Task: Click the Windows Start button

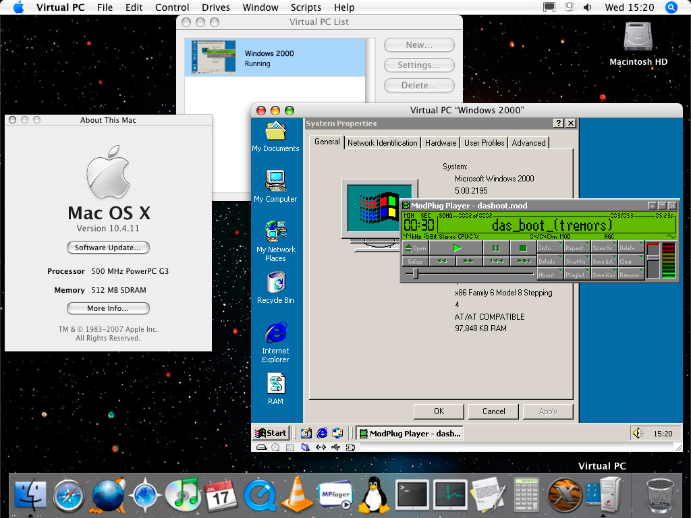Action: [x=271, y=433]
